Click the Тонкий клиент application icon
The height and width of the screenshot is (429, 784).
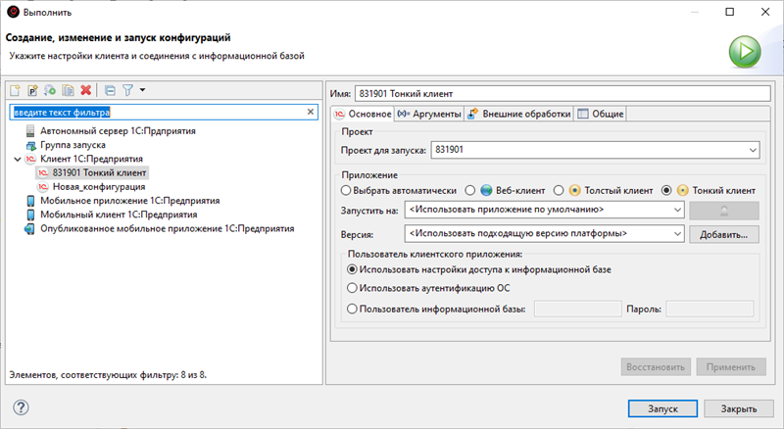click(x=683, y=190)
